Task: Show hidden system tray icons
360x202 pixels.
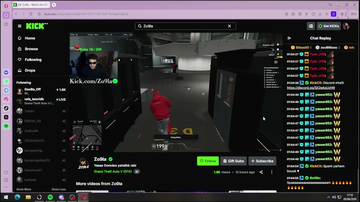Action: pyautogui.click(x=328, y=197)
